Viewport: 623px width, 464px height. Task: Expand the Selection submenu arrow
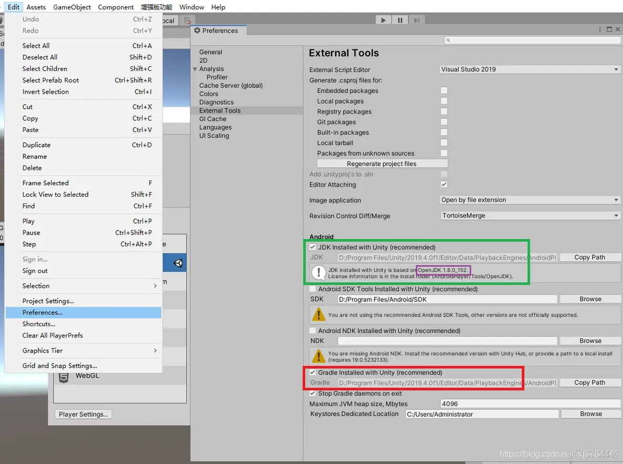coord(155,286)
